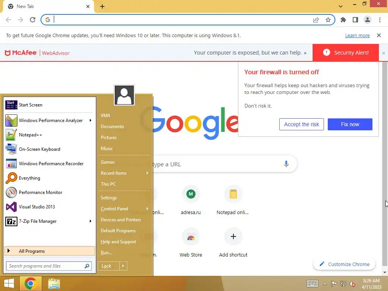Toggle the Chrome side panel icon
The width and height of the screenshot is (388, 291).
[355, 20]
